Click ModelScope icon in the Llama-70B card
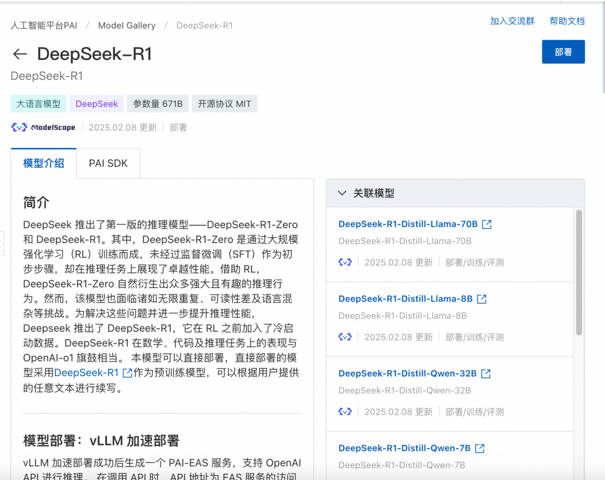Screen dimensions: 605x480 [x=345, y=262]
